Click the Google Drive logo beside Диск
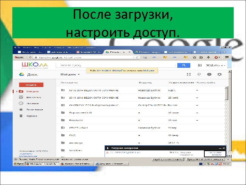The width and height of the screenshot is (246, 185). [x=22, y=74]
